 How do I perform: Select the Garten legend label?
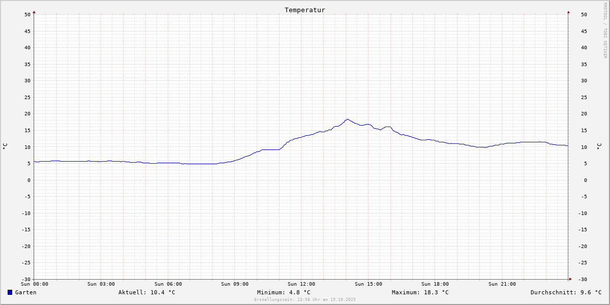[x=25, y=292]
